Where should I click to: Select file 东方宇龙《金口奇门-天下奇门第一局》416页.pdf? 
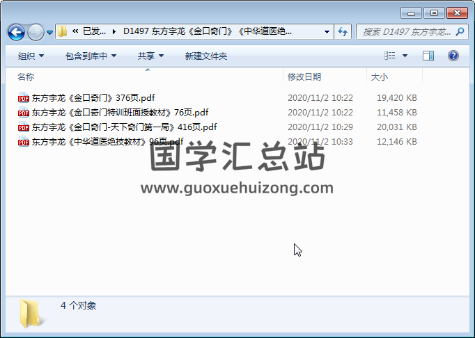(124, 127)
